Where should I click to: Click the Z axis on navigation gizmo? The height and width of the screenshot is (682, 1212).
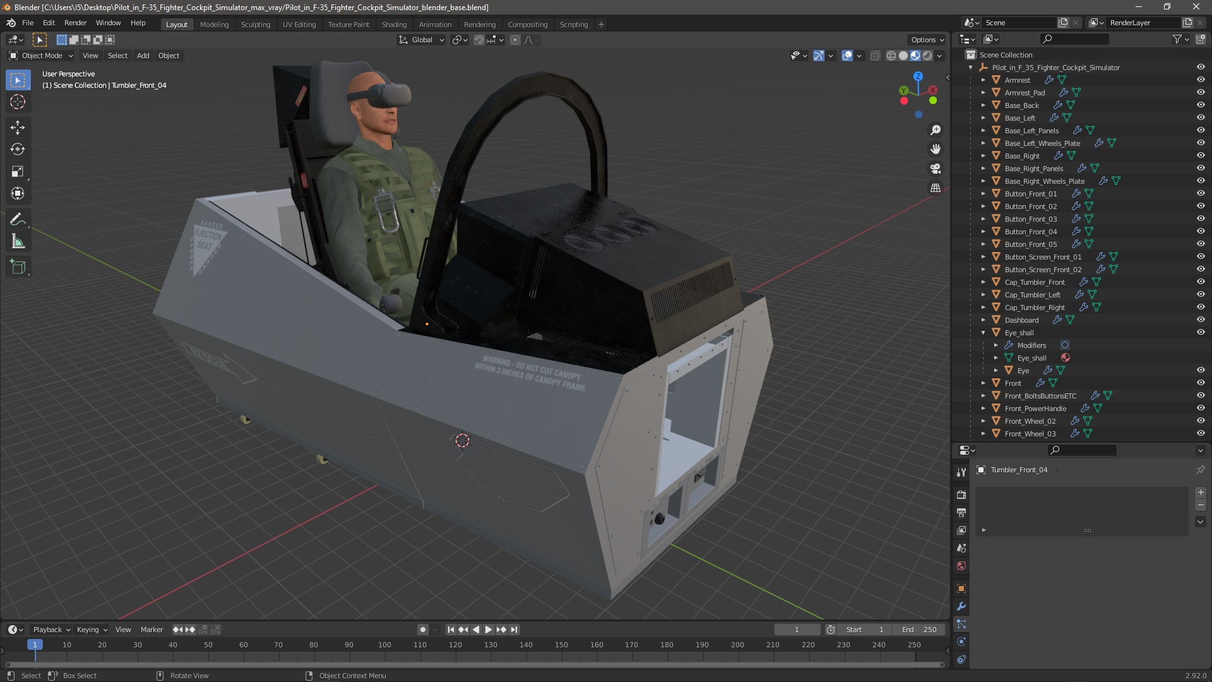point(918,76)
